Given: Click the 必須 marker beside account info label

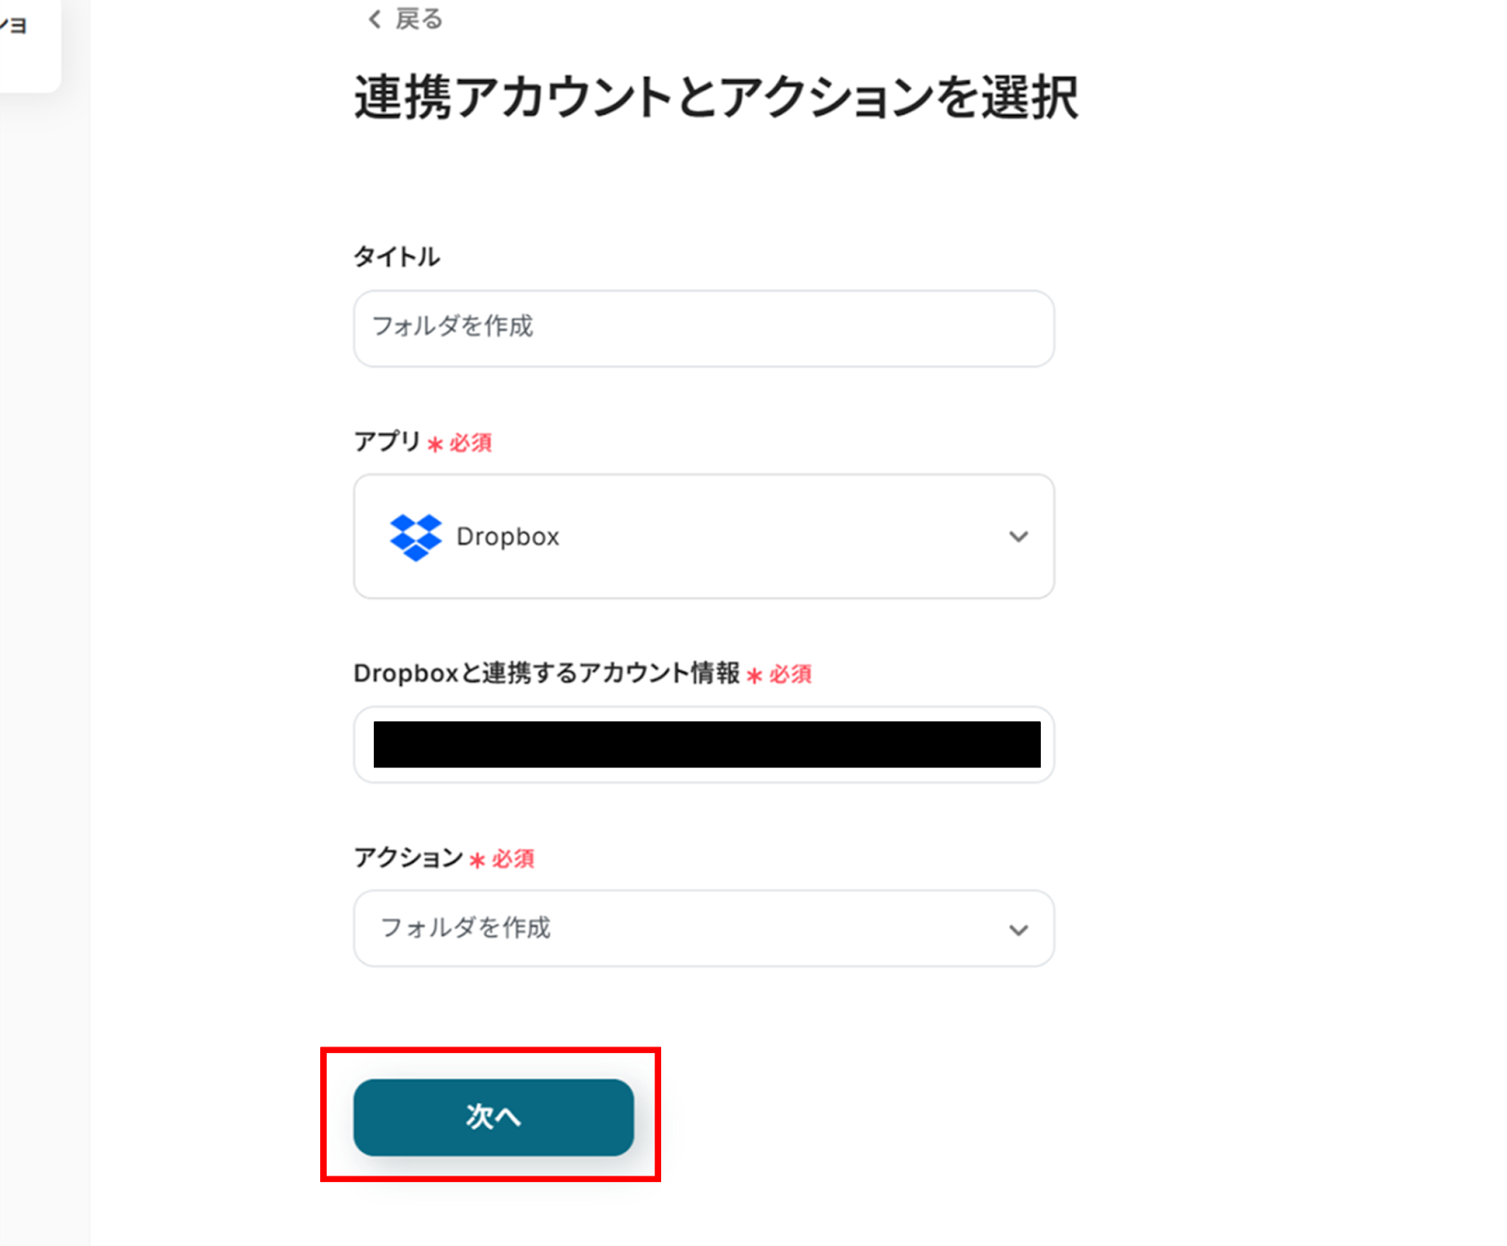Looking at the screenshot, I should click(x=789, y=674).
